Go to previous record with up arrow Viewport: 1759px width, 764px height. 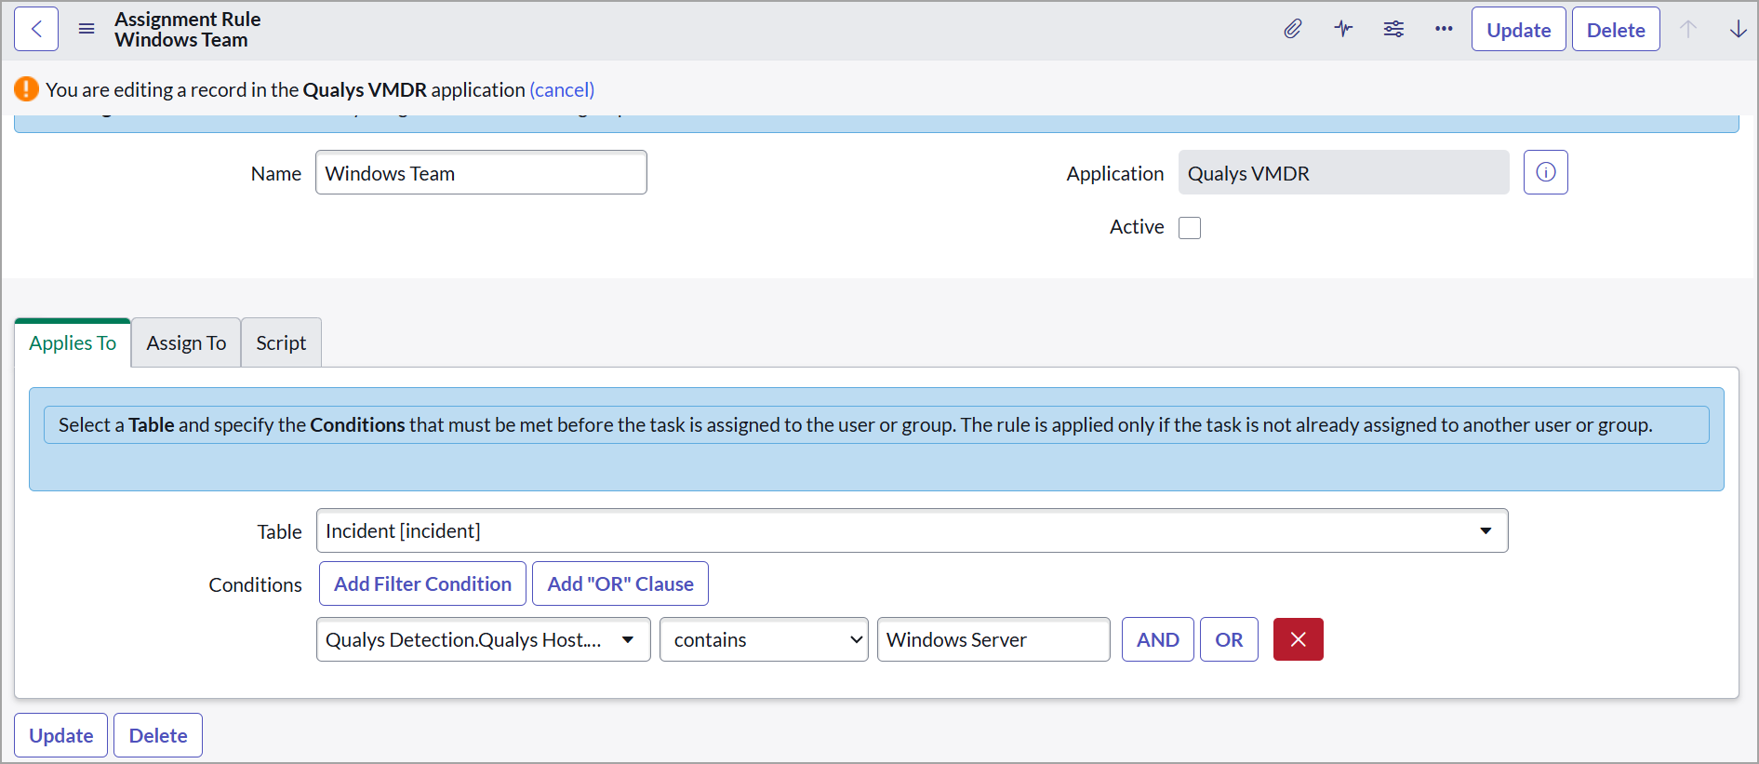[1688, 29]
